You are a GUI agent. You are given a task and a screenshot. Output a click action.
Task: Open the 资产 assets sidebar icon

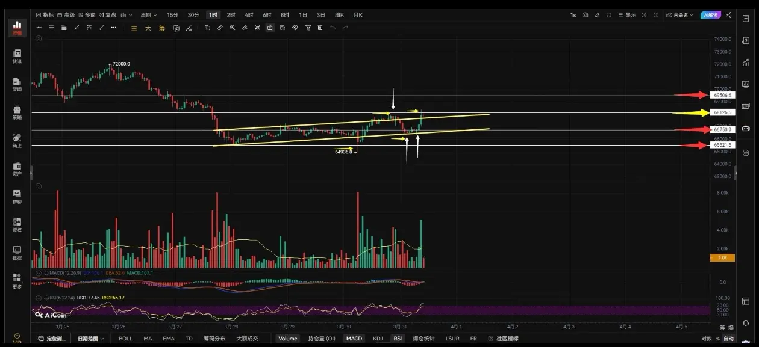pyautogui.click(x=17, y=169)
